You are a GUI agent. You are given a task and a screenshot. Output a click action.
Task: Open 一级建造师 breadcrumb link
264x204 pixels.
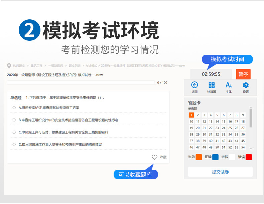tap(55, 65)
